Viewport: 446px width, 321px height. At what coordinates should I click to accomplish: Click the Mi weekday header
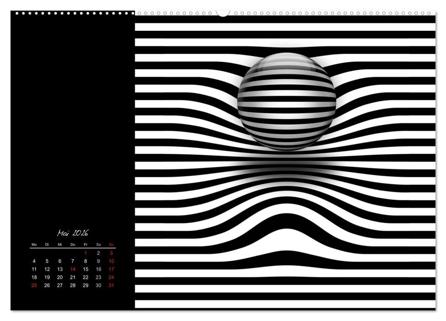click(60, 244)
